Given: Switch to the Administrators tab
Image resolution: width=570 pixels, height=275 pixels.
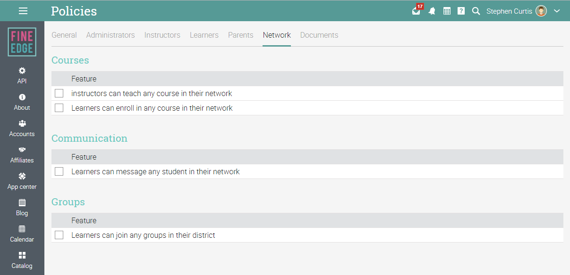Looking at the screenshot, I should click(x=111, y=35).
